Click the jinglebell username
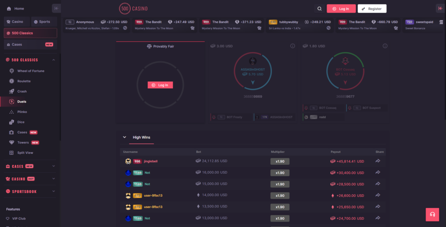Screen dimensions: 446x227 pos(150,161)
